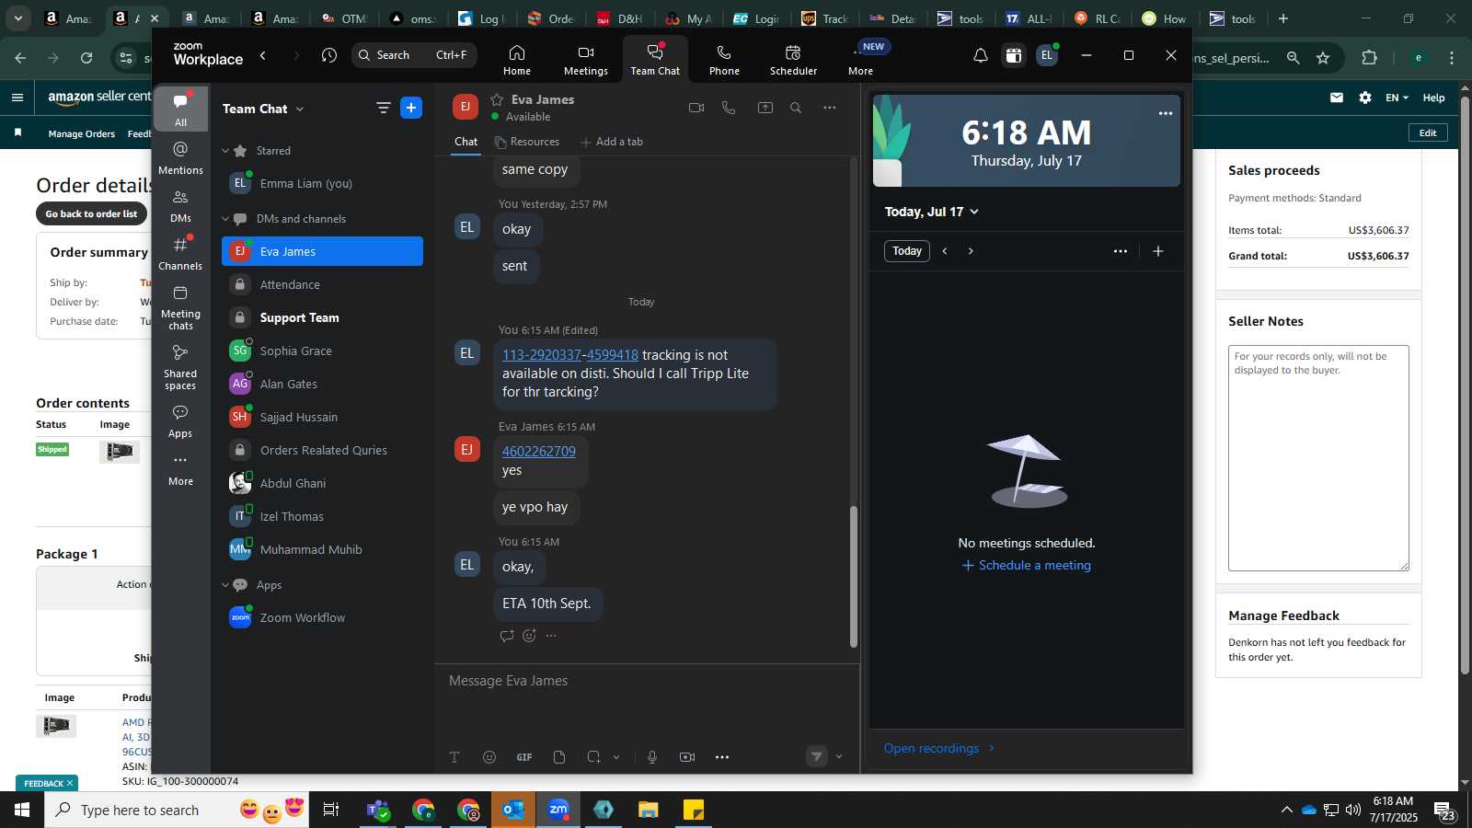This screenshot has height=828, width=1472.
Task: Open the Scheduler tab
Action: [793, 60]
